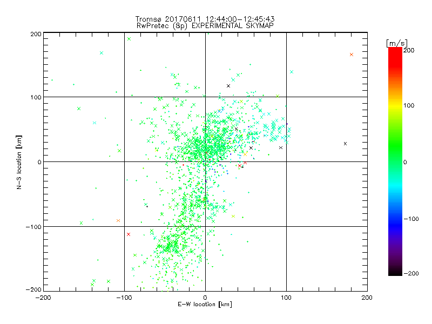The width and height of the screenshot is (432, 324).
Task: Click the 'E-W location [km]' axis label
Action: (205, 304)
